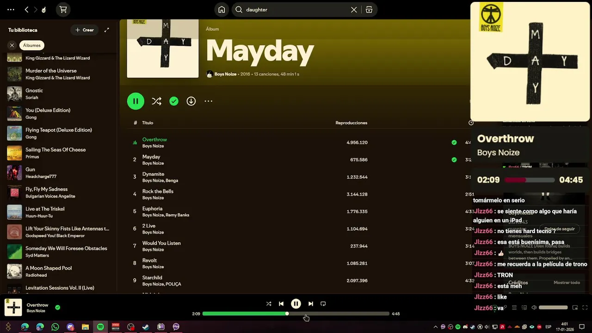This screenshot has height=333, width=592.
Task: Skip to next track
Action: click(x=311, y=304)
